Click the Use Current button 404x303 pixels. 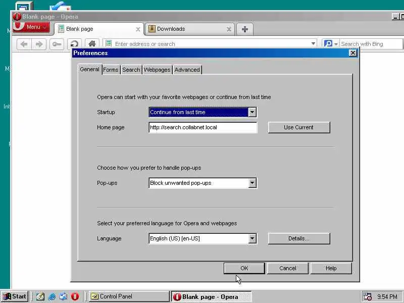pyautogui.click(x=298, y=127)
